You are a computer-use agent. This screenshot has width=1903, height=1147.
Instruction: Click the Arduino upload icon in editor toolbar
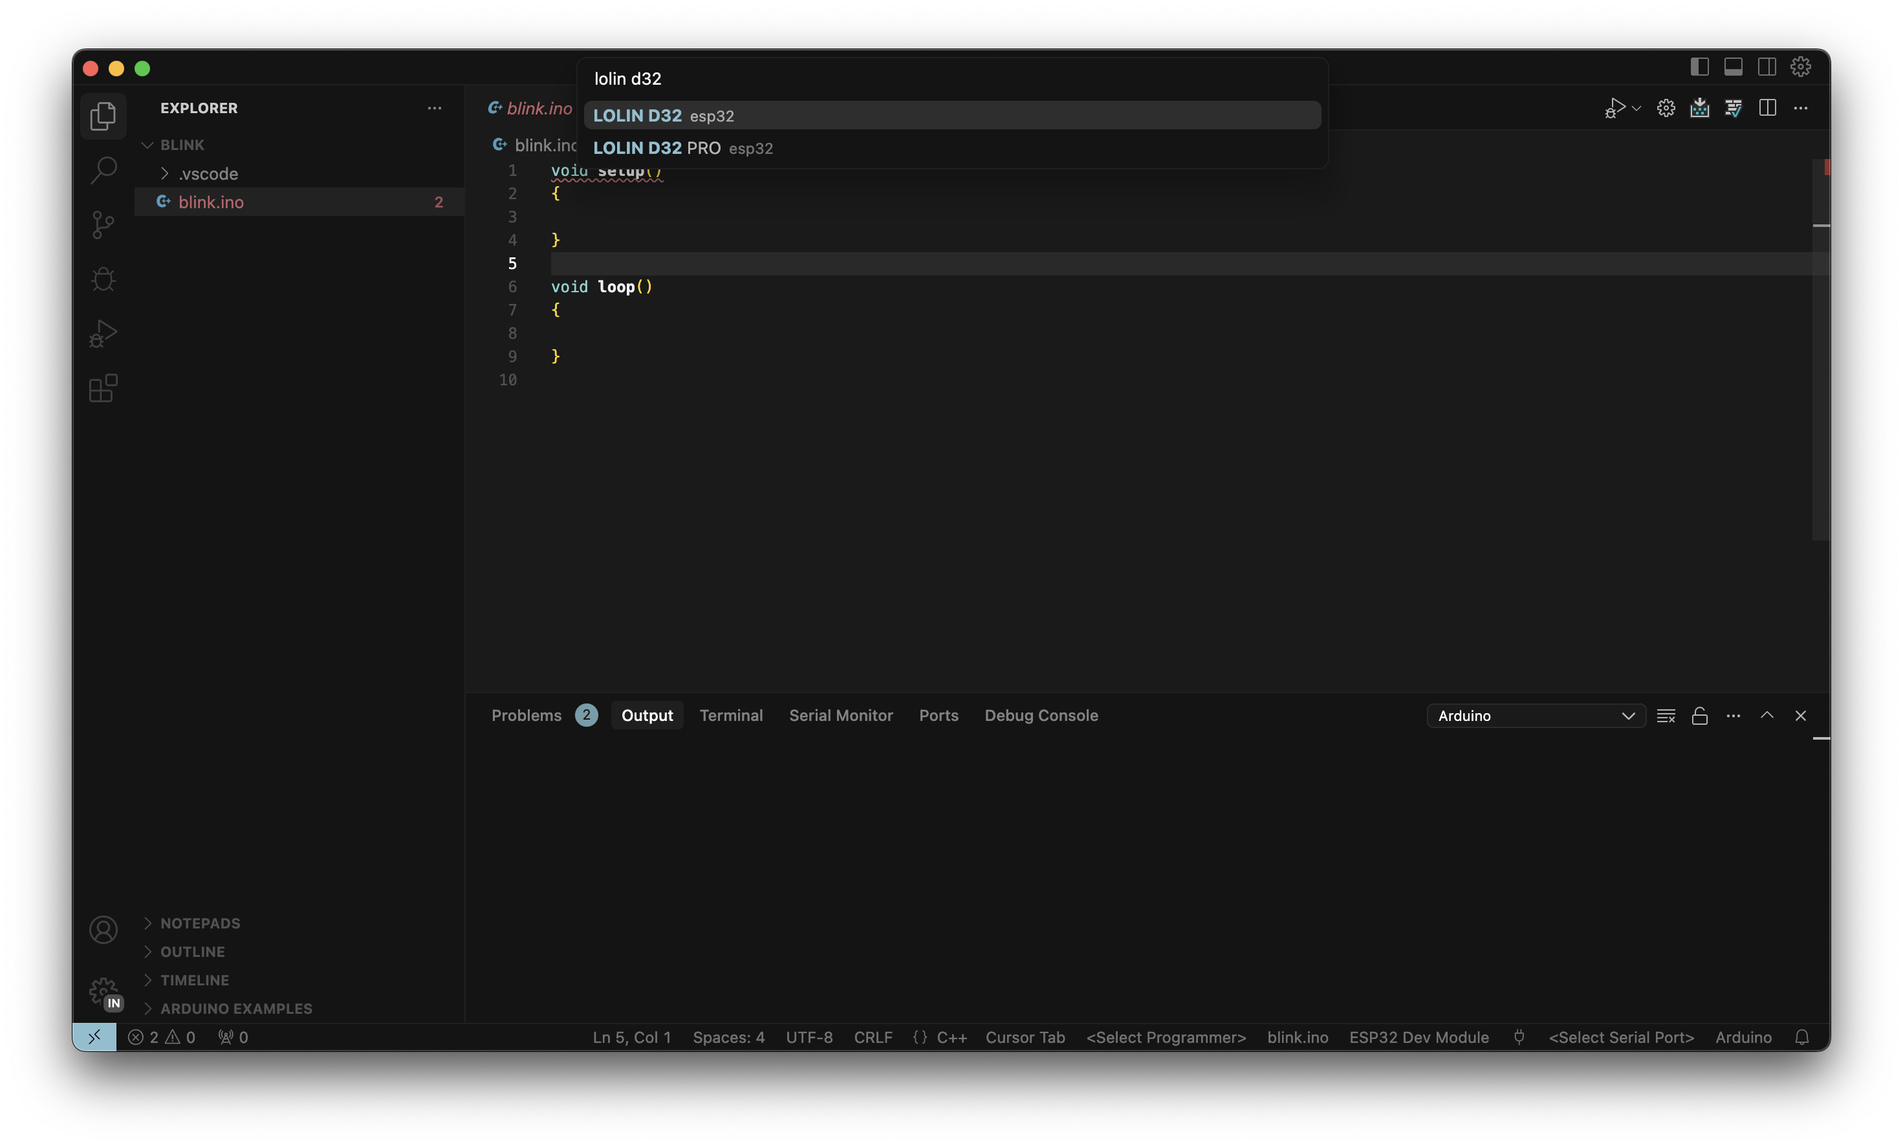(x=1699, y=108)
